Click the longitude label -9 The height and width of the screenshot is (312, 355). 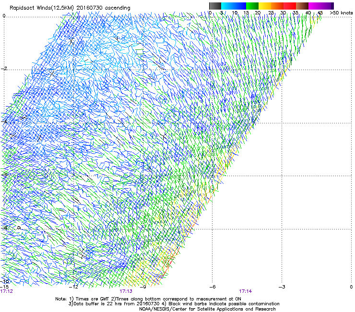click(142, 287)
